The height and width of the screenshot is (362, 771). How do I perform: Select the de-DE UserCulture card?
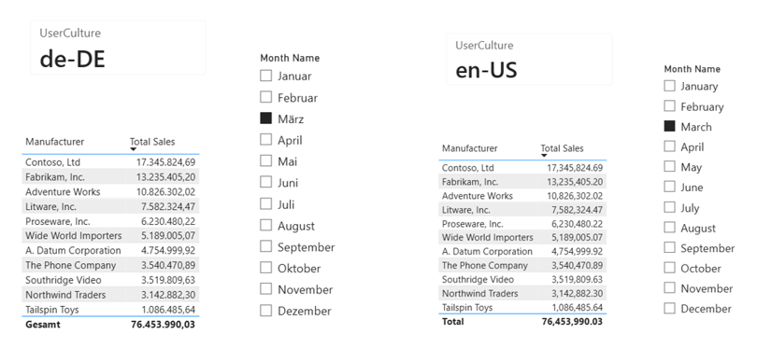(x=118, y=48)
